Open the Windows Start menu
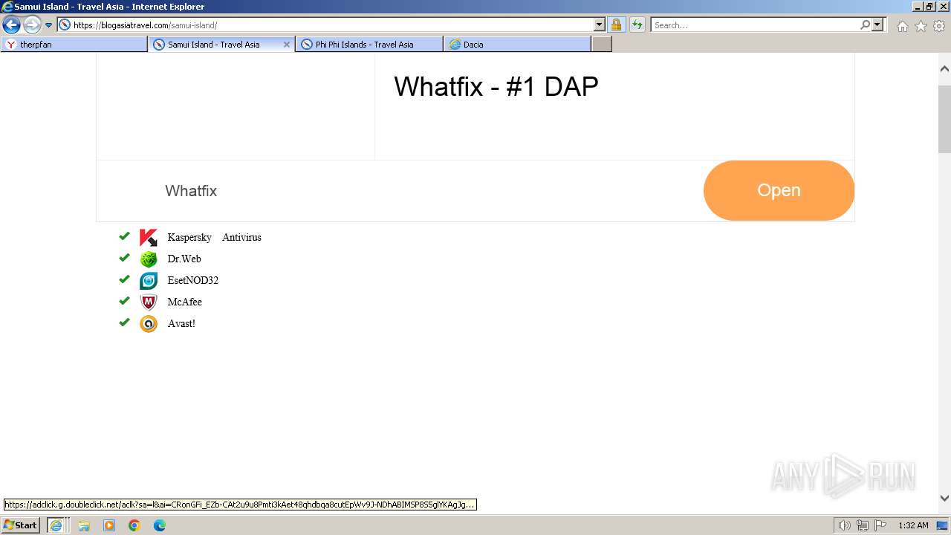This screenshot has height=535, width=951. click(21, 525)
